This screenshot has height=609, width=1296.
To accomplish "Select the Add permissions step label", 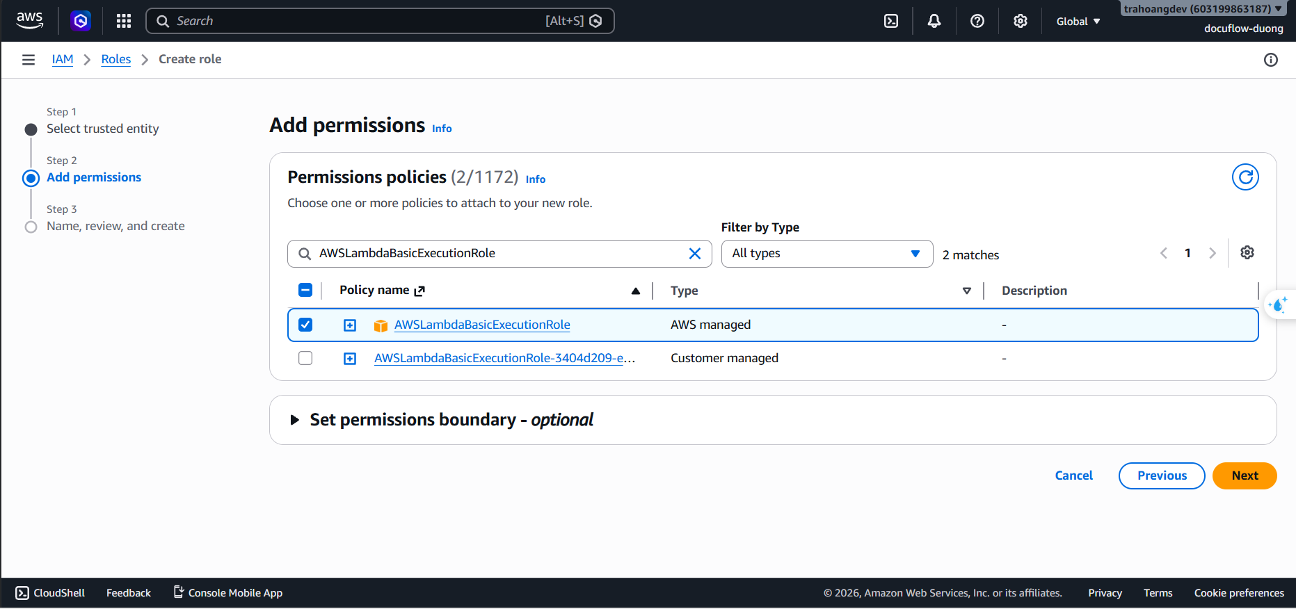I will [x=94, y=177].
